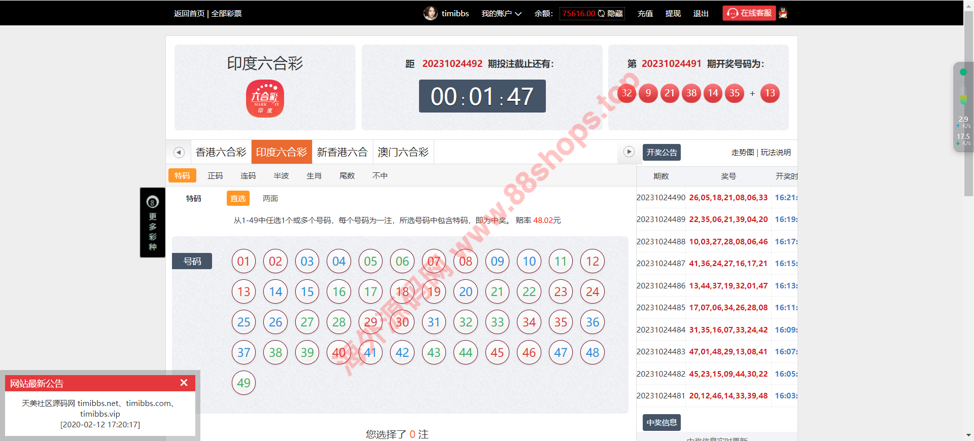Select number ball 01
The height and width of the screenshot is (441, 974).
coord(243,262)
